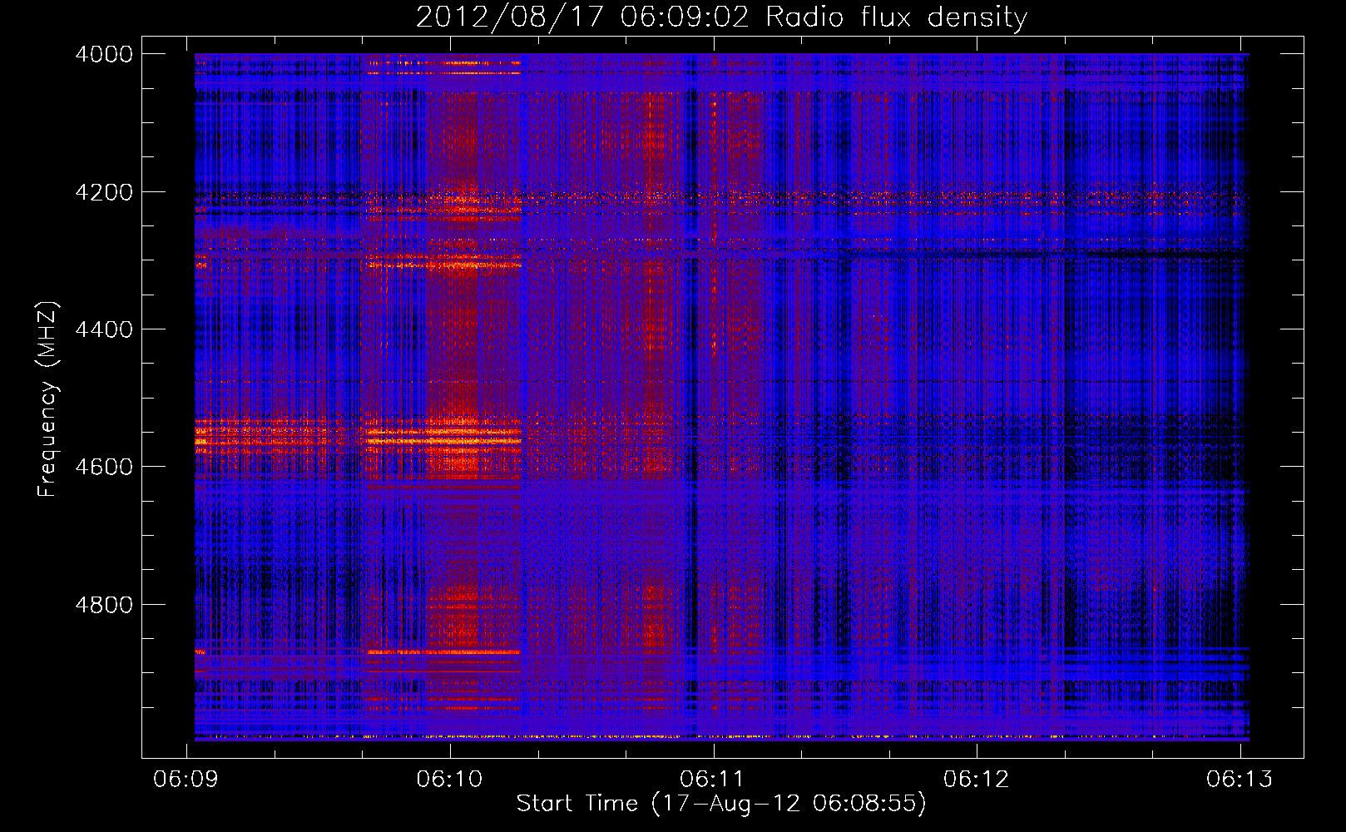Click the 06:10 time axis label

(x=450, y=779)
